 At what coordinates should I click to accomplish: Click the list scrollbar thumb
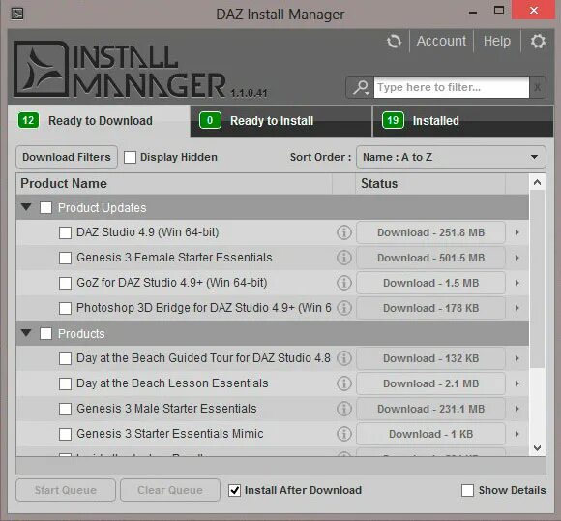[537, 279]
